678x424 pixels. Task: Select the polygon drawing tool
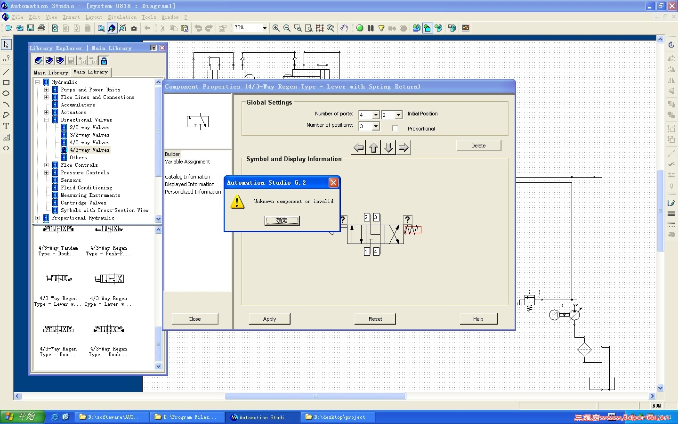tap(6, 115)
